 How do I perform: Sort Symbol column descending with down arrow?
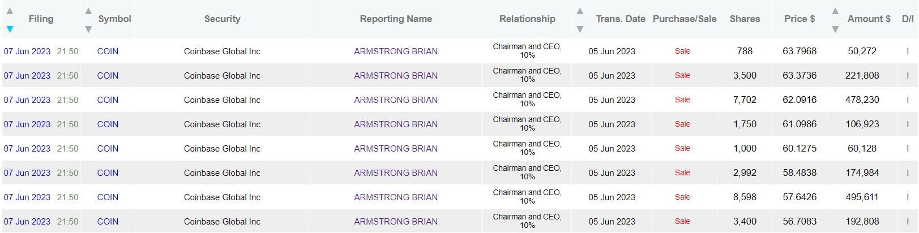(88, 29)
